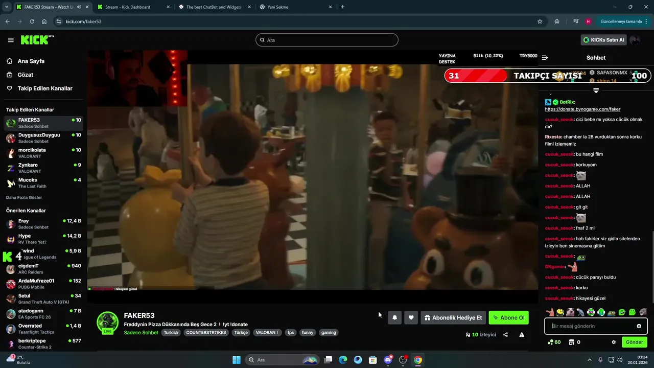This screenshot has height=368, width=654.
Task: Follow channel with the heart button
Action: (411, 317)
